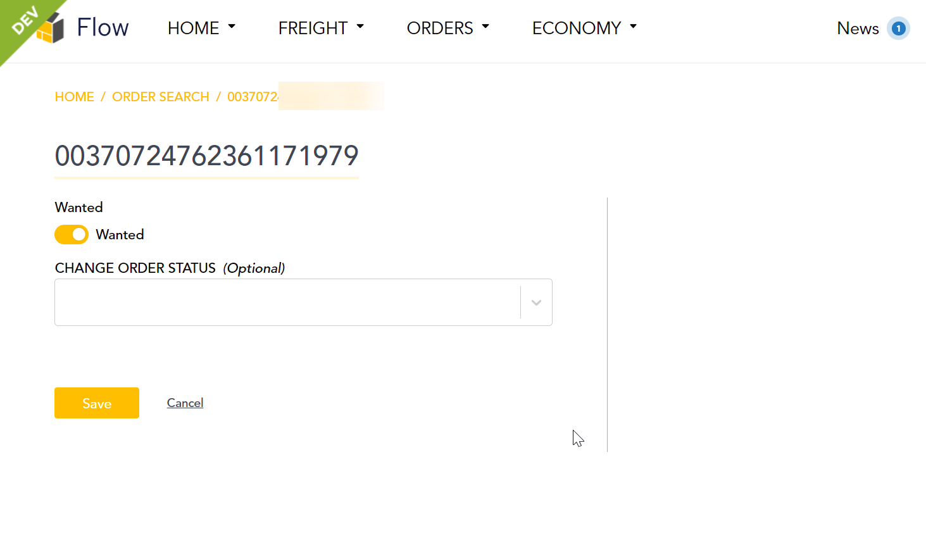
Task: Open the News notification badge
Action: click(x=898, y=28)
